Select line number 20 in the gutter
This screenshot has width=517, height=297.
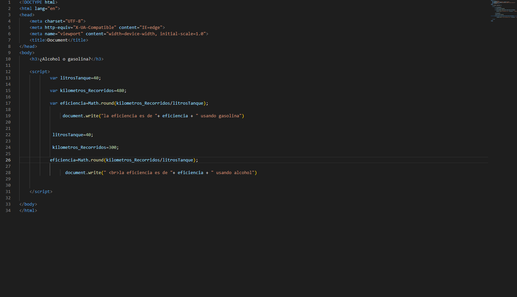pos(8,122)
